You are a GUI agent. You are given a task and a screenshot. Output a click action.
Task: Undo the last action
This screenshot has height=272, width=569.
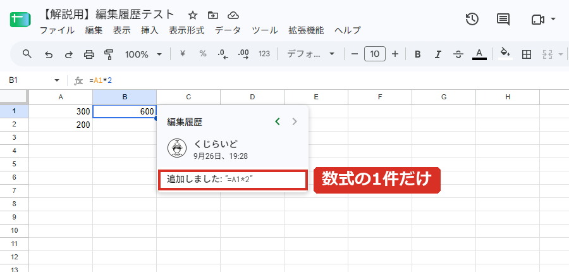(x=48, y=54)
